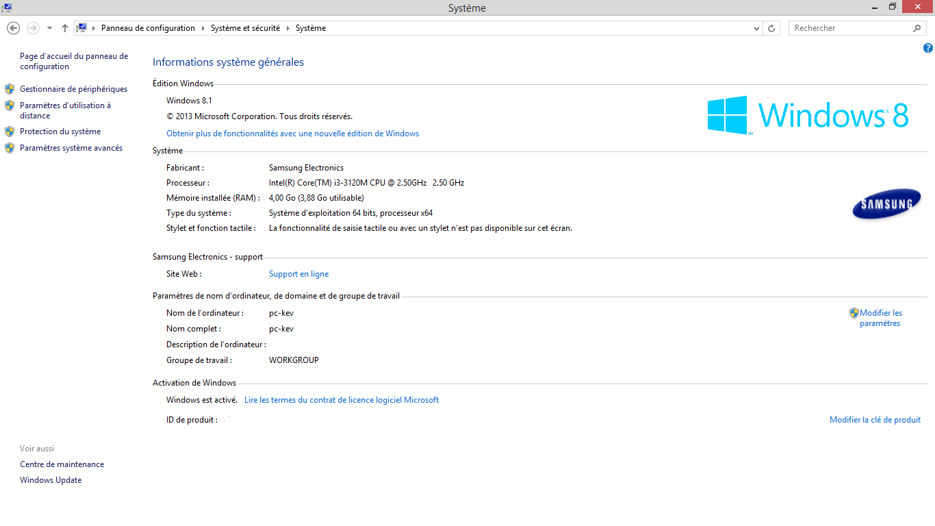Click shield icon beside Paramètres système avancés
The width and height of the screenshot is (935, 526).
[10, 148]
